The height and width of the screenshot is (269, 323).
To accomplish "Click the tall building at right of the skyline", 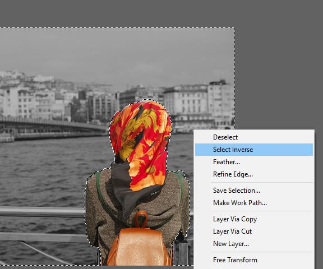I will 220,103.
